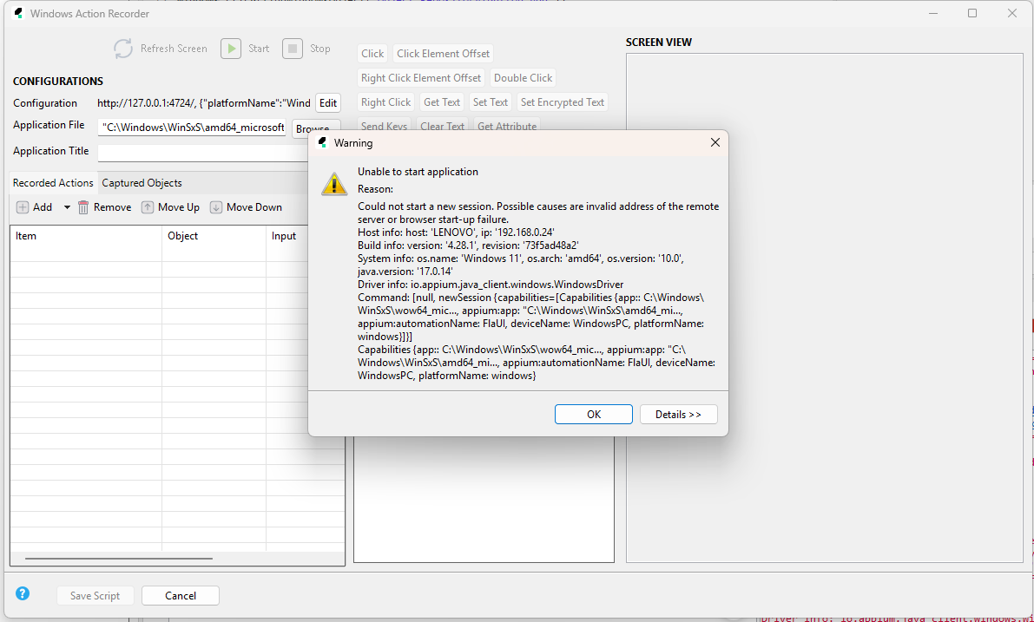Click the Move Down arrow icon
Viewport: 1034px width, 622px height.
tap(215, 206)
